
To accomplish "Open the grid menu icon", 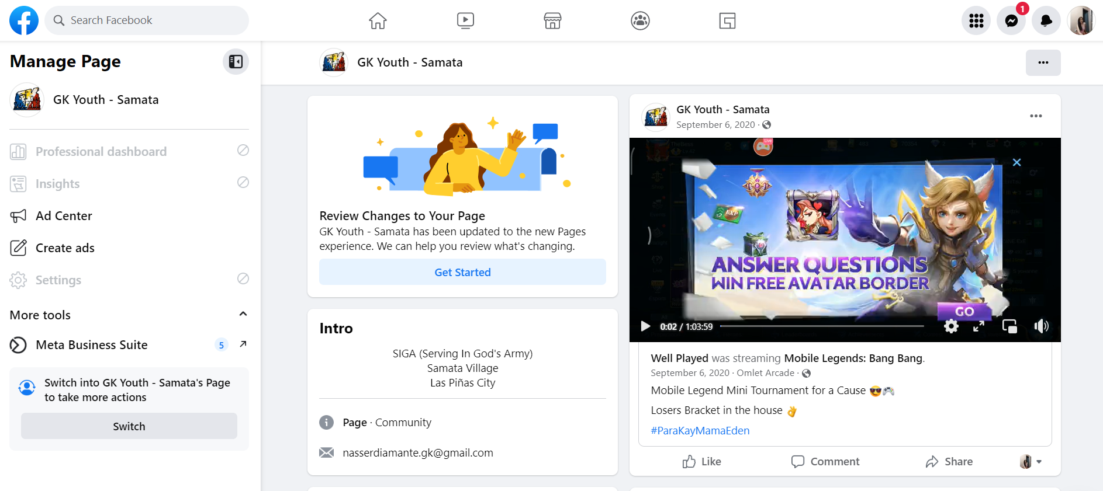I will pos(976,21).
